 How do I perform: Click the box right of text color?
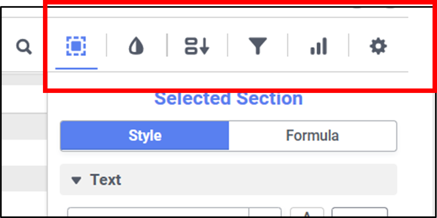coord(360,213)
